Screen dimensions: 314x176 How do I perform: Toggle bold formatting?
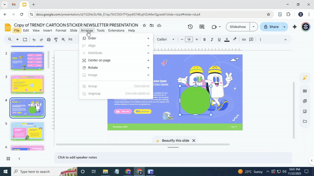(204, 40)
